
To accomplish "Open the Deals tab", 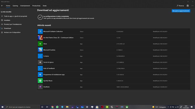I will pyautogui.click(x=45, y=6).
